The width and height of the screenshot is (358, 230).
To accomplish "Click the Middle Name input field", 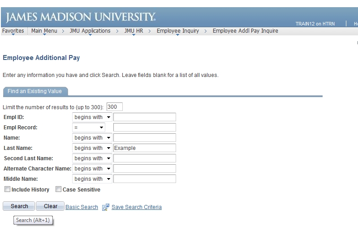I will 145,179.
